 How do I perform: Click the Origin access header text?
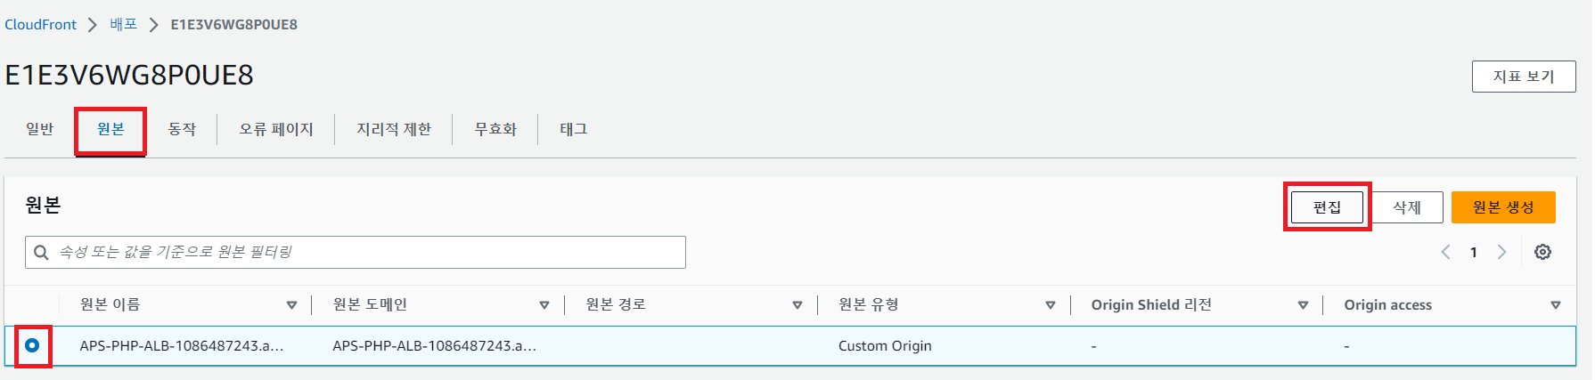1388,304
